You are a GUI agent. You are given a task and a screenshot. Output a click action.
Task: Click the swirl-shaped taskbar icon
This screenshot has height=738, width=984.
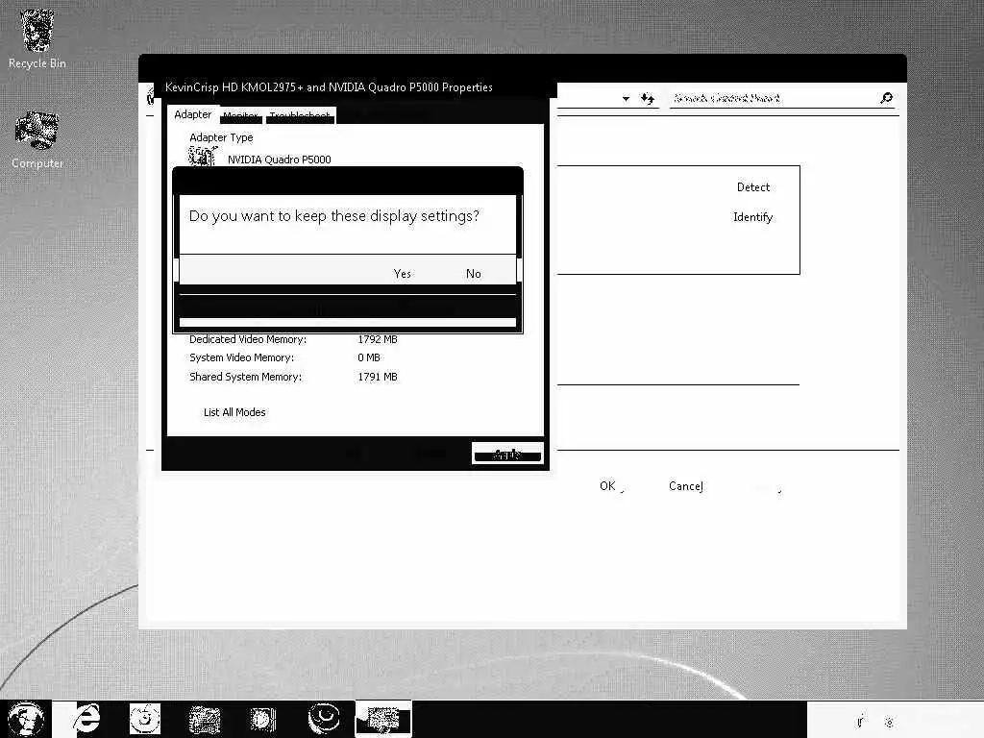(x=324, y=718)
